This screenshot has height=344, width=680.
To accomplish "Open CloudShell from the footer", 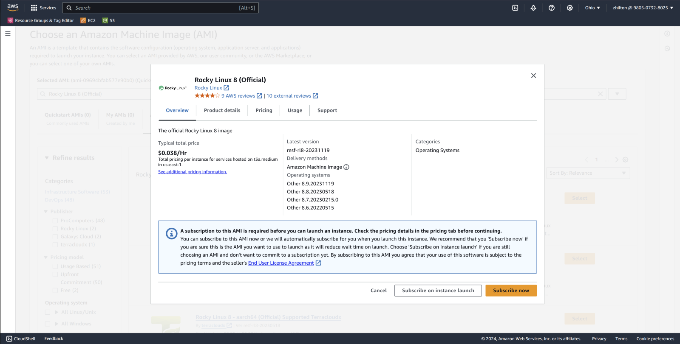I will pos(21,338).
